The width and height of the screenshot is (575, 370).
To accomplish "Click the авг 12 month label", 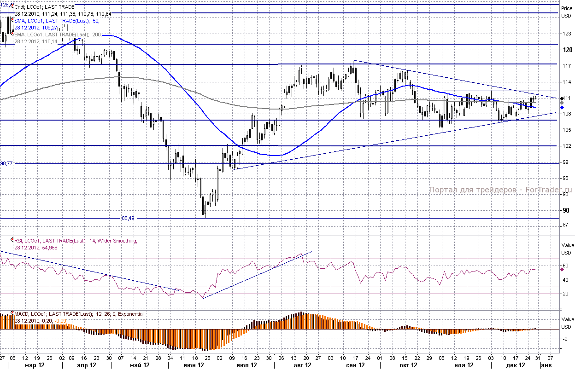I will (x=302, y=365).
